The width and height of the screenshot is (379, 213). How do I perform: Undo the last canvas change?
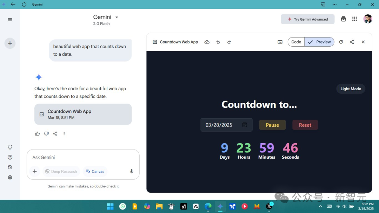[218, 42]
